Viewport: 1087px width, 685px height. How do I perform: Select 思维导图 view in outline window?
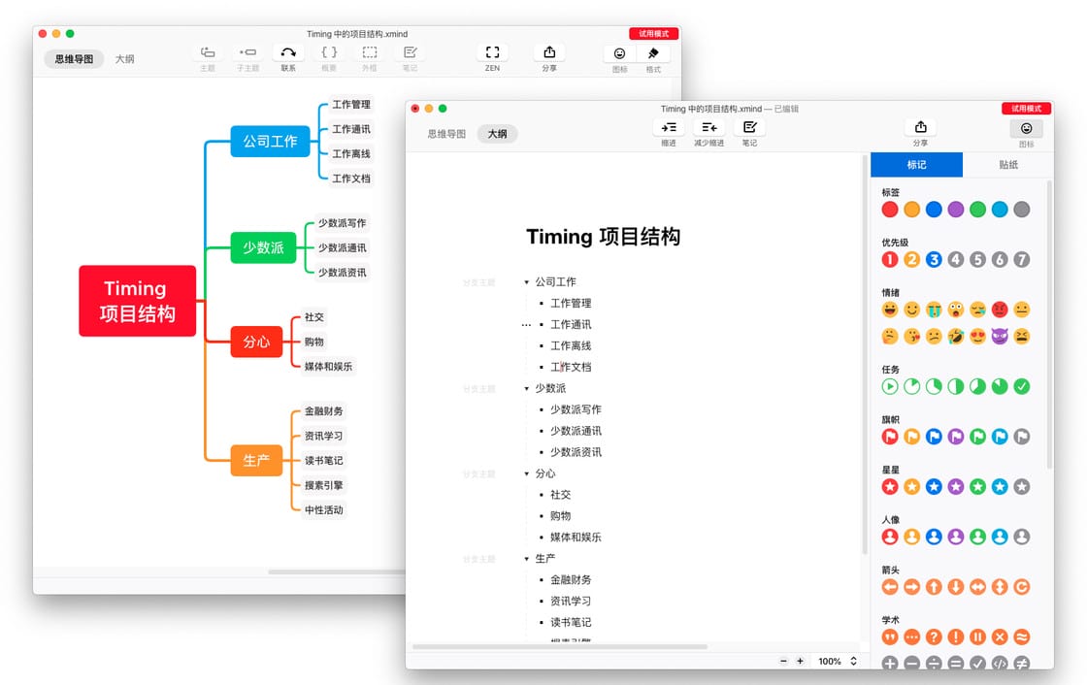(446, 134)
